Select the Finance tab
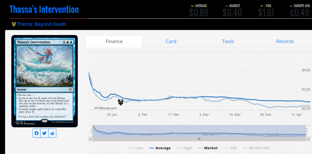The image size is (312, 154). 114,42
